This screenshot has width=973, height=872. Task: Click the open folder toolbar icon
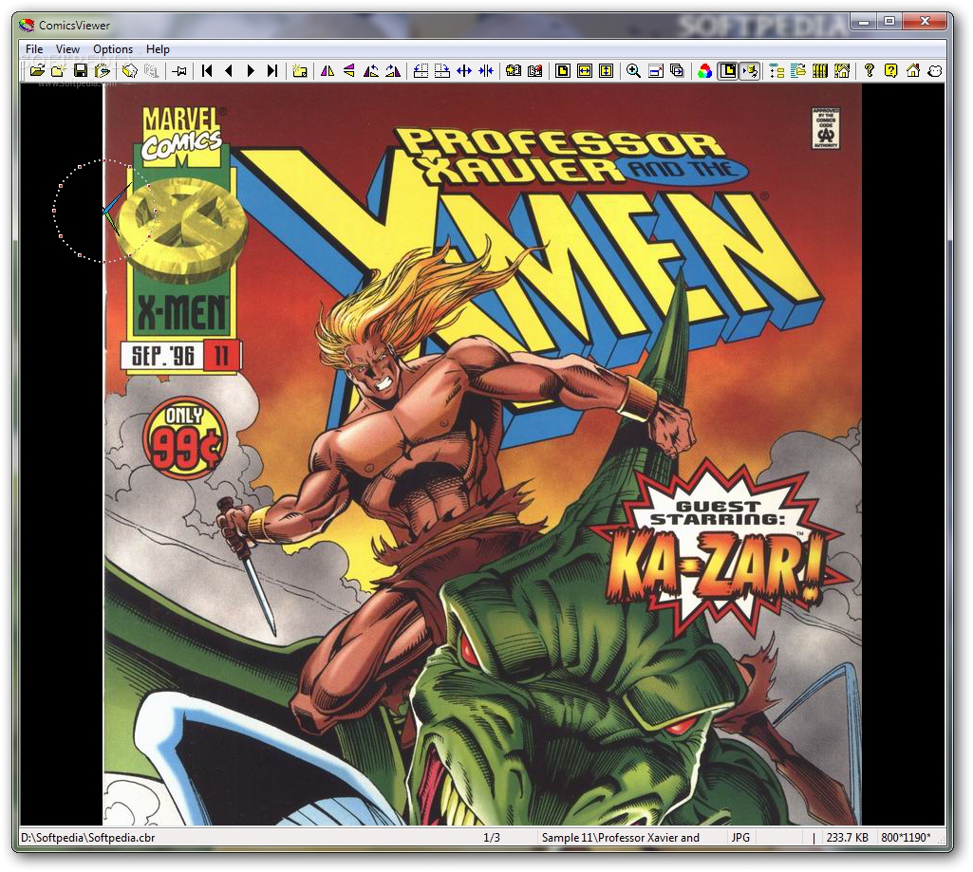(x=37, y=71)
